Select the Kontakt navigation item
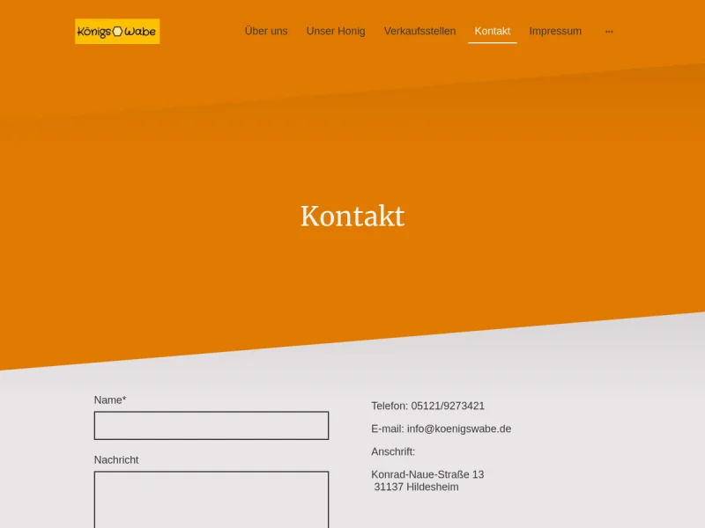The image size is (705, 528). (492, 32)
